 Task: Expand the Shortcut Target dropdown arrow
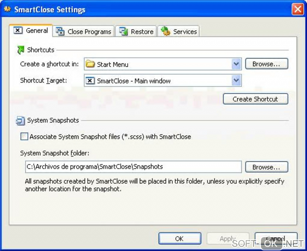coord(236,80)
